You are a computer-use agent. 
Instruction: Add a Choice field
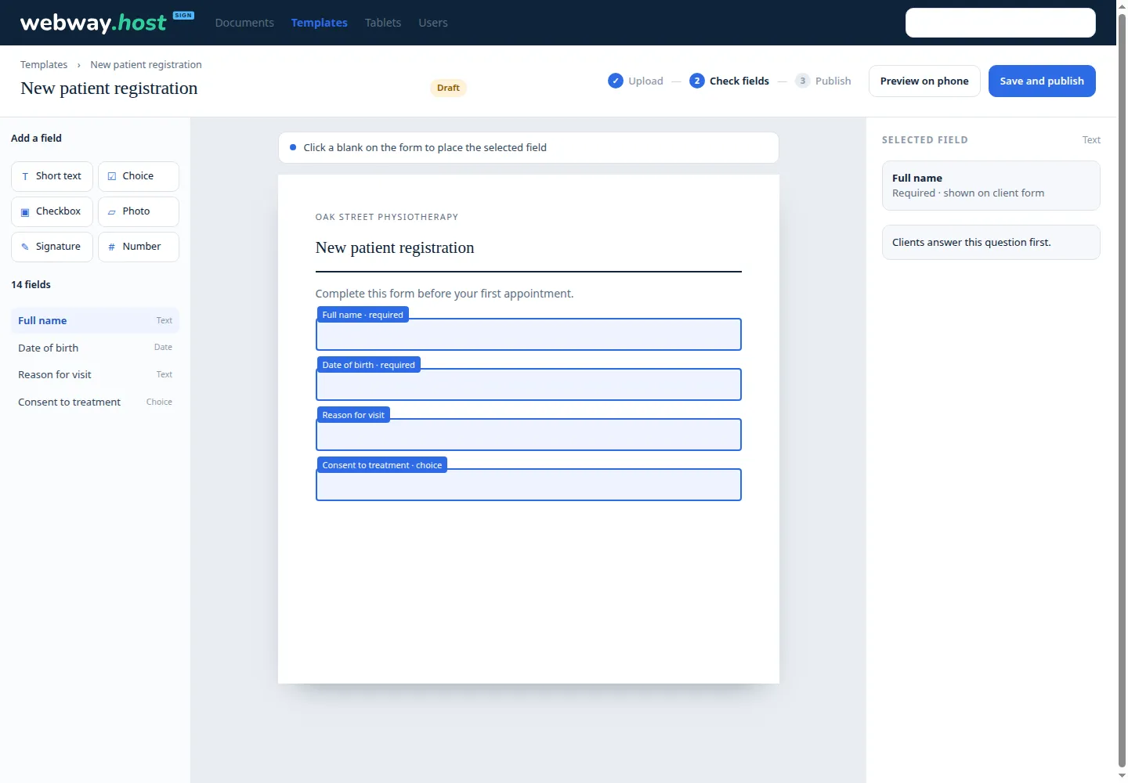(139, 177)
